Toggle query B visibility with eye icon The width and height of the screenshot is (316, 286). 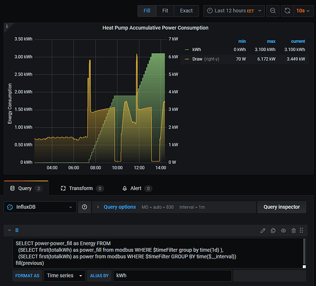[x=283, y=231]
